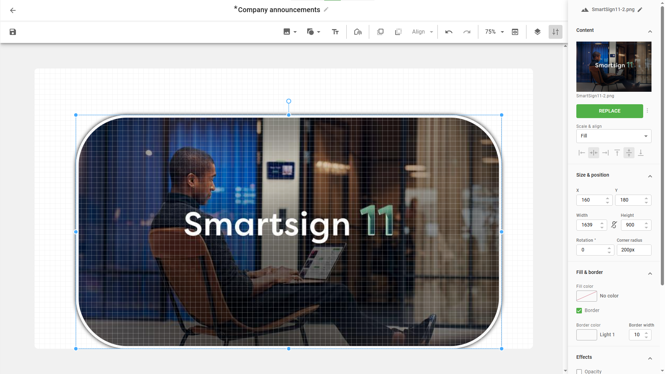Click the undo icon

[x=449, y=32]
